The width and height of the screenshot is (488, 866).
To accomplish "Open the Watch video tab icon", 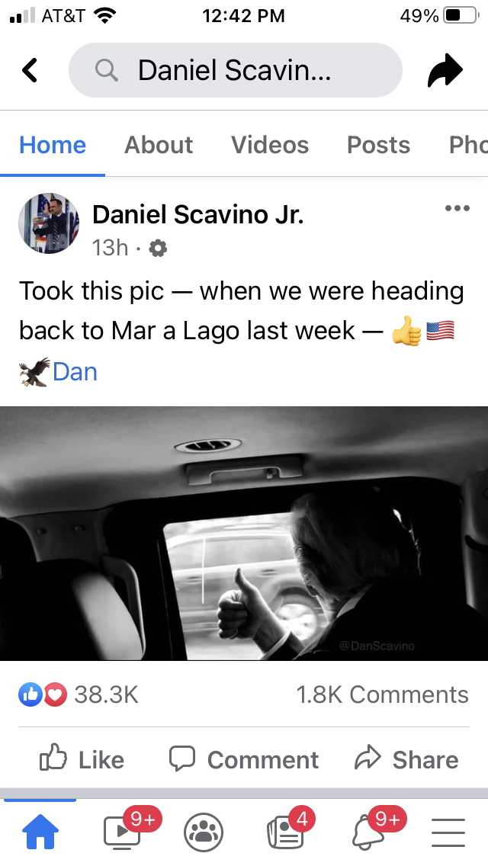I will point(123,832).
